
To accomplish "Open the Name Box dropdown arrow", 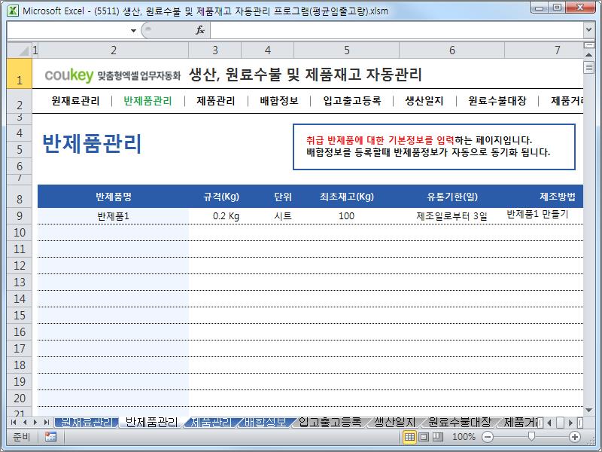I will click(x=133, y=30).
